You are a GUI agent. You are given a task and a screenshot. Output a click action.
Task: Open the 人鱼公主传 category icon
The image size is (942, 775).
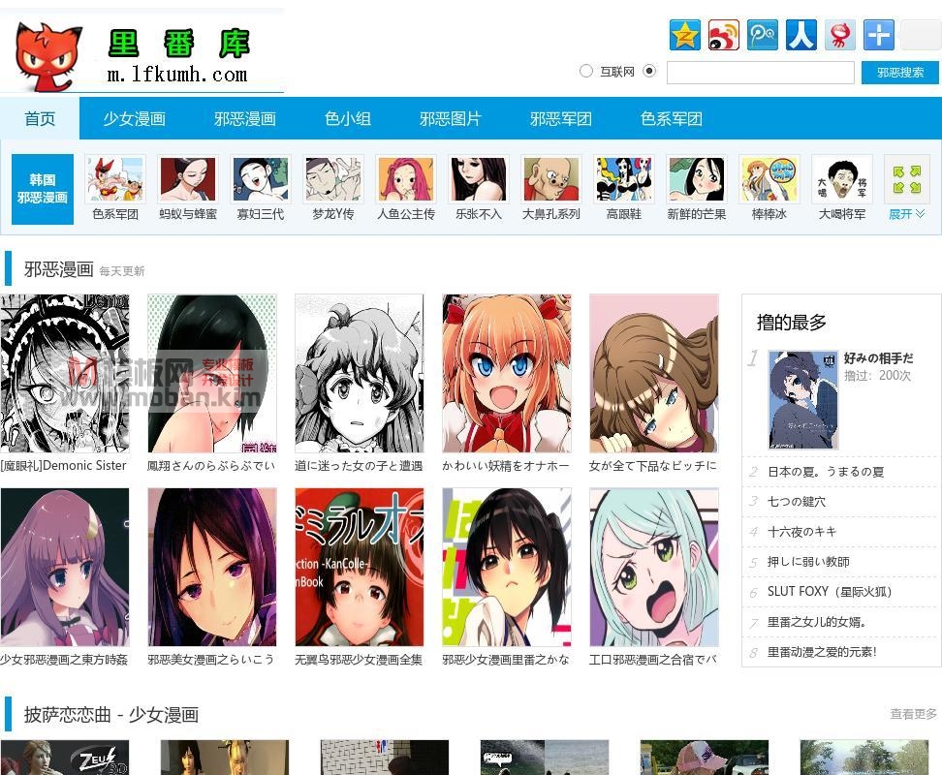tap(405, 179)
